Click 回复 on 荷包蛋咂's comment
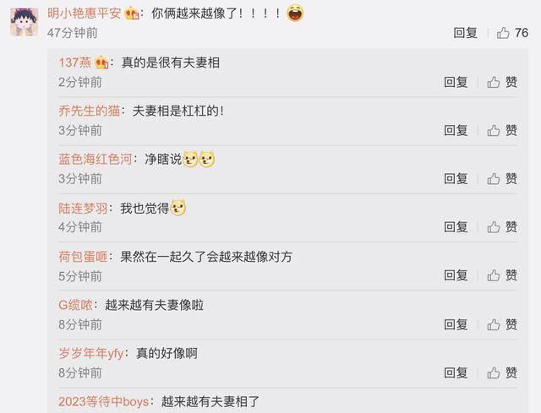 (x=456, y=275)
